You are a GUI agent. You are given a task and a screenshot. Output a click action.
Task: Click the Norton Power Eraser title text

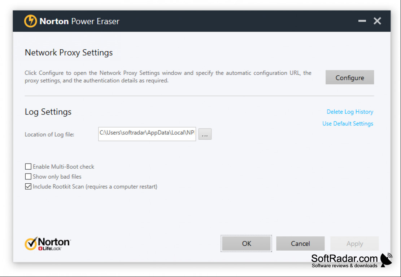coord(79,21)
